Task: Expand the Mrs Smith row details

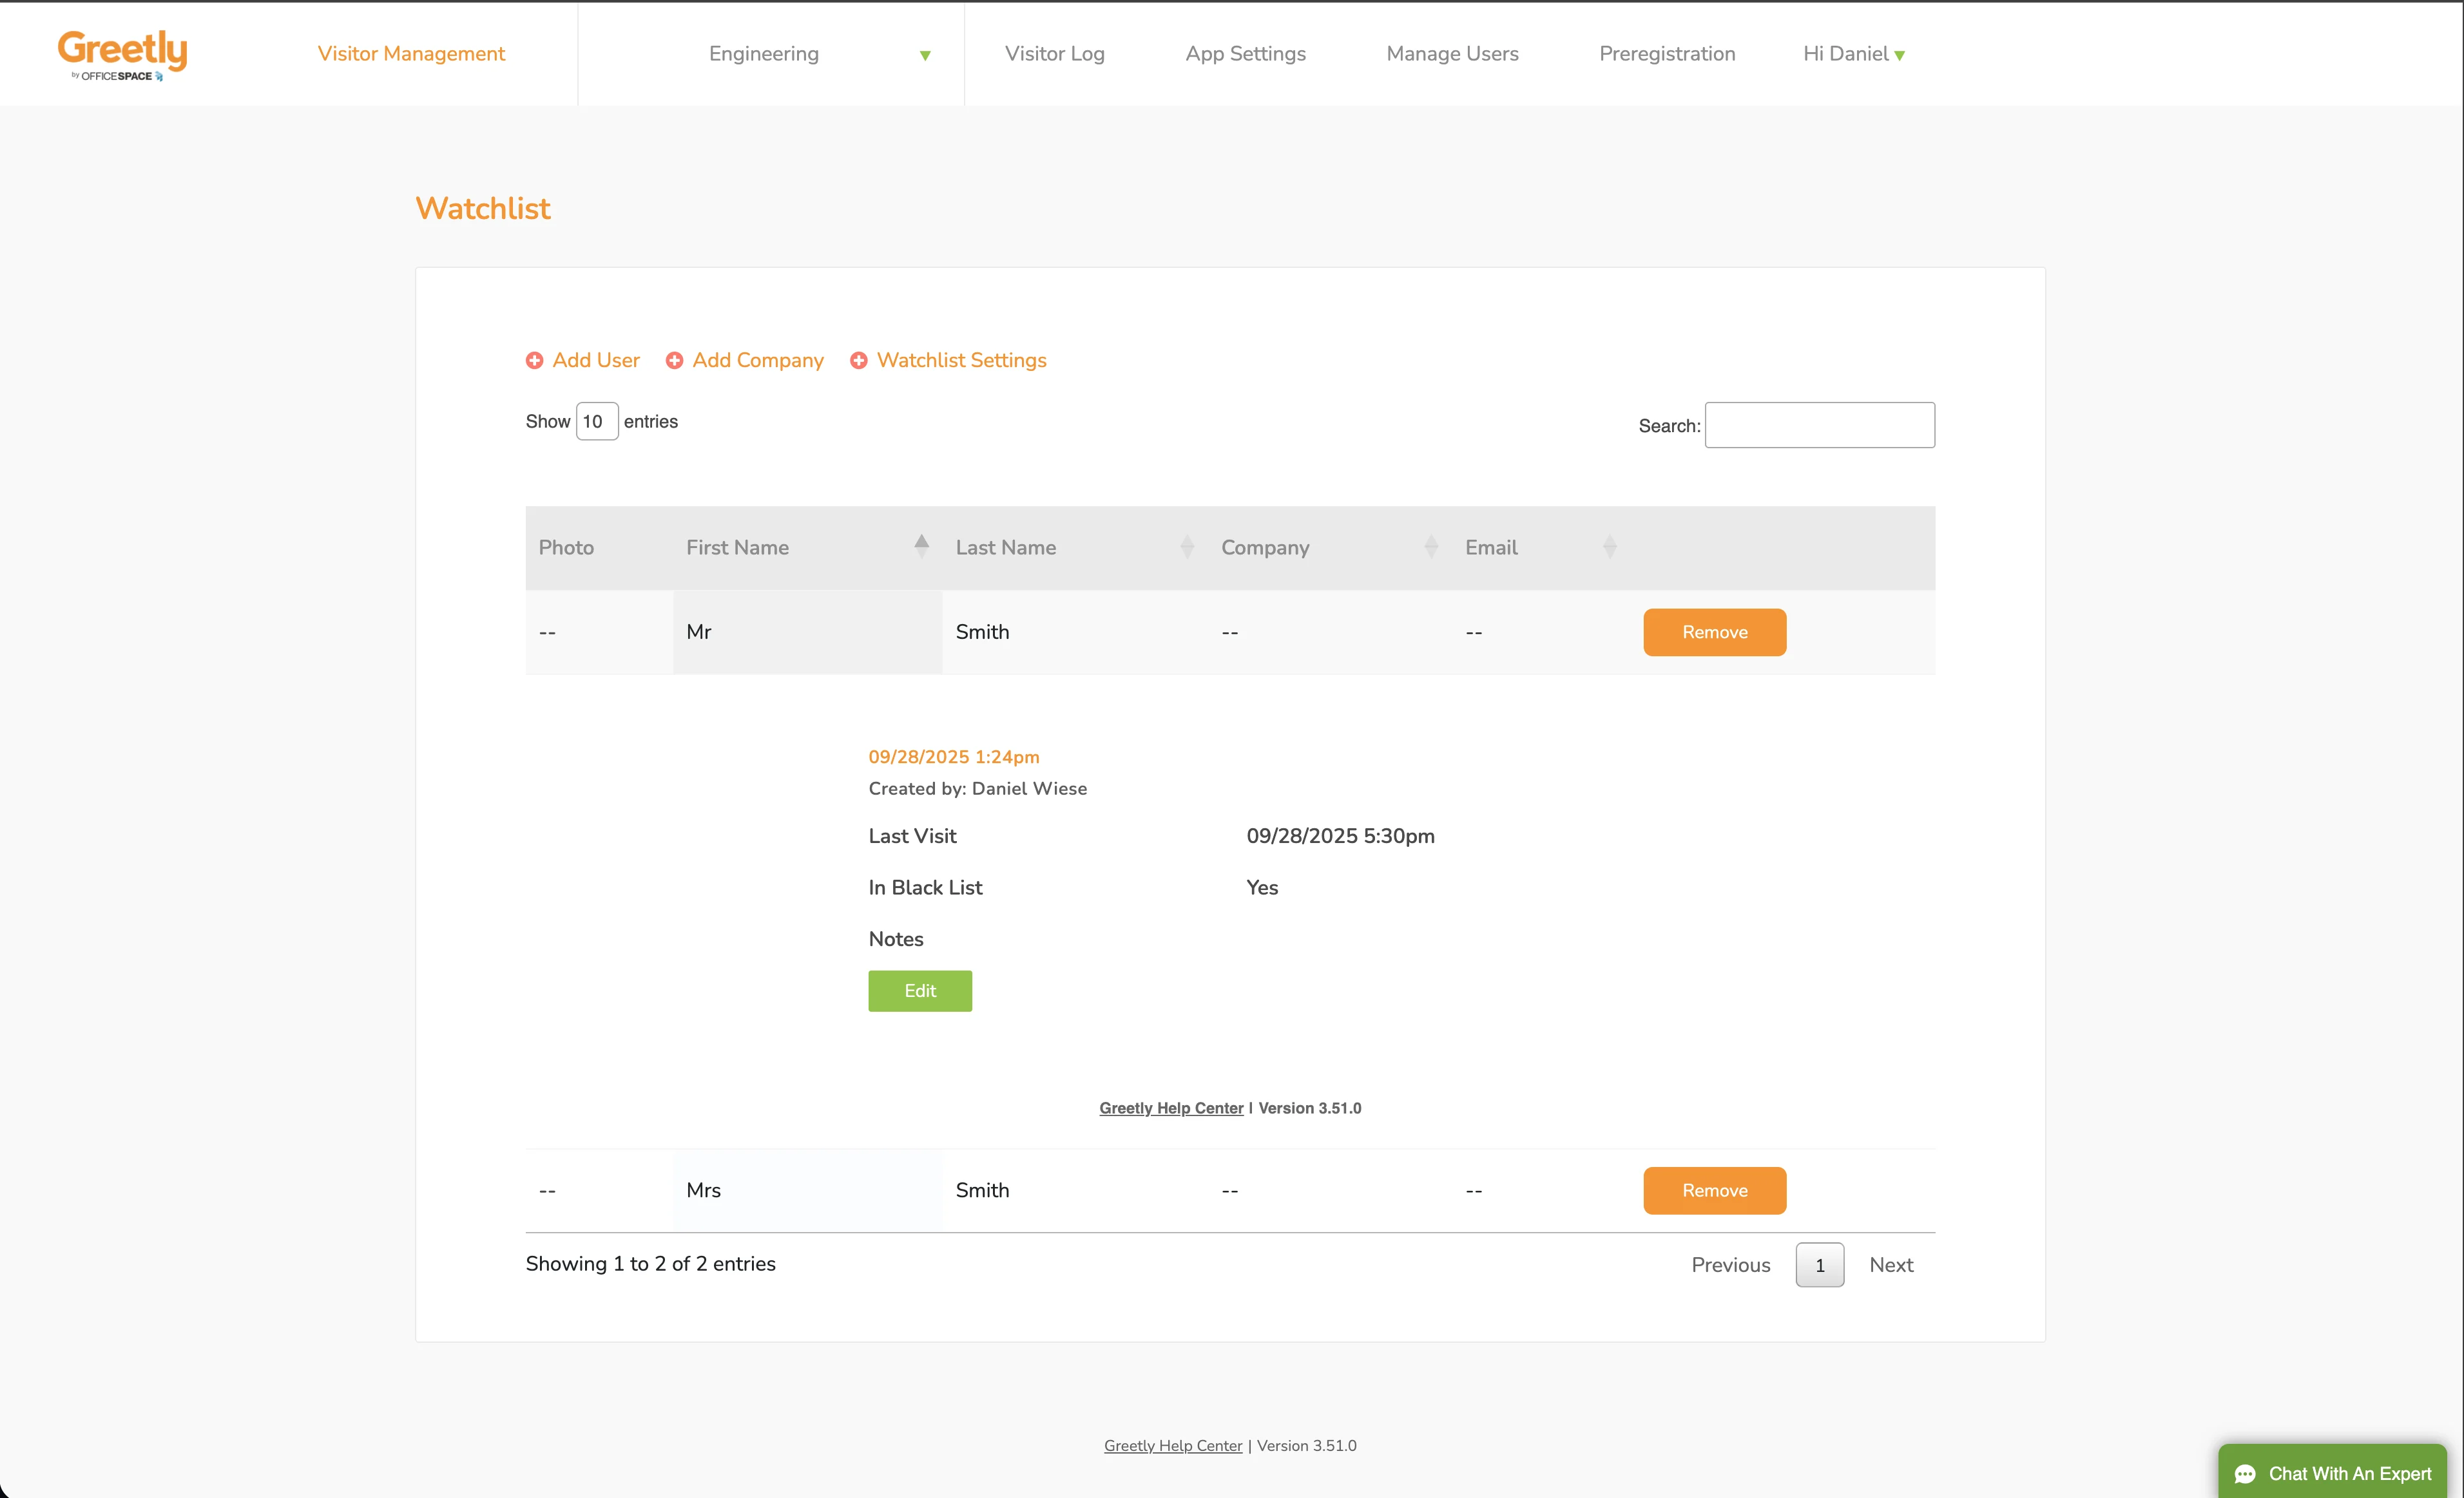Action: coord(806,1190)
